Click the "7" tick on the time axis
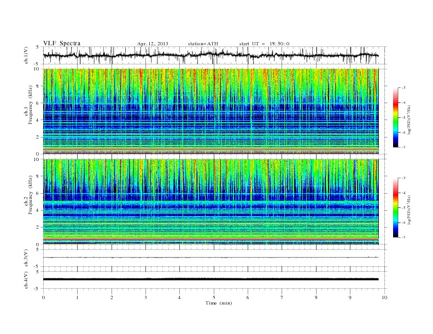433x334 pixels. coord(282,297)
